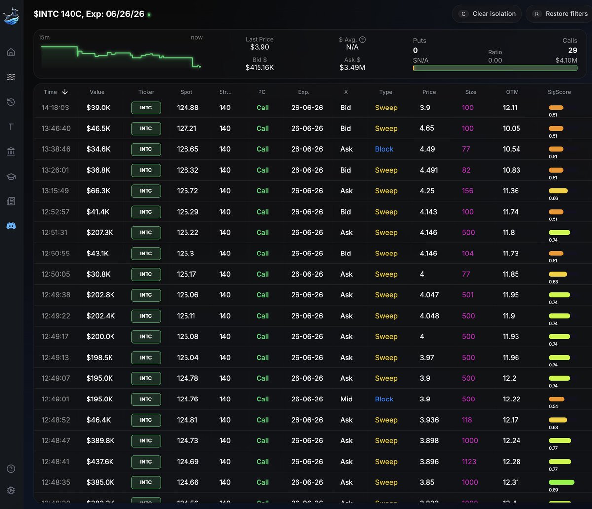Viewport: 592px width, 509px height.
Task: Open the T ticker sidebar icon
Action: point(11,127)
